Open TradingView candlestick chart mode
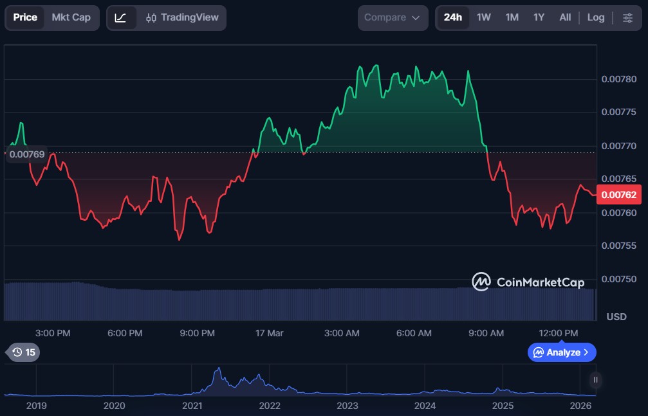The height and width of the screenshot is (416, 648). click(182, 17)
